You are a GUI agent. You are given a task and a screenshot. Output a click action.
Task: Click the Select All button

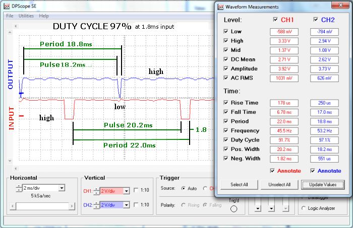click(239, 185)
